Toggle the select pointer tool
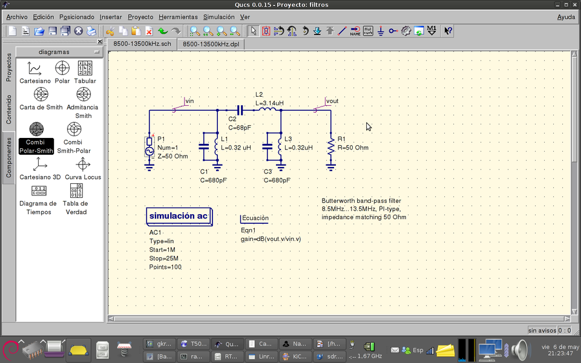This screenshot has height=363, width=581. 253,30
